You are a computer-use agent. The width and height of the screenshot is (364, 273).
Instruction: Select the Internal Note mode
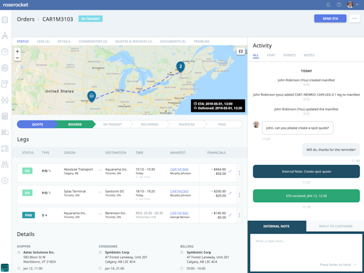pos(276,226)
